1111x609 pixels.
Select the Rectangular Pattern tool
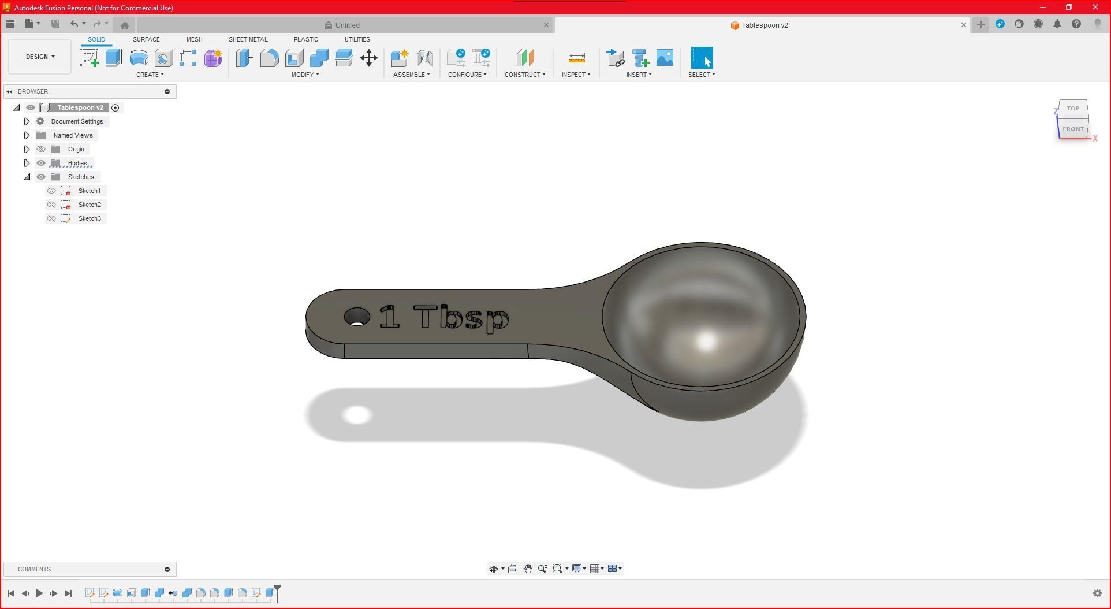click(188, 58)
